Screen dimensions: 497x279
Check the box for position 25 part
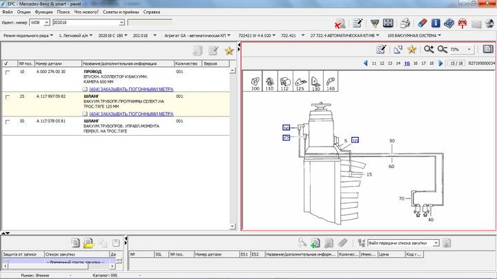(x=8, y=97)
